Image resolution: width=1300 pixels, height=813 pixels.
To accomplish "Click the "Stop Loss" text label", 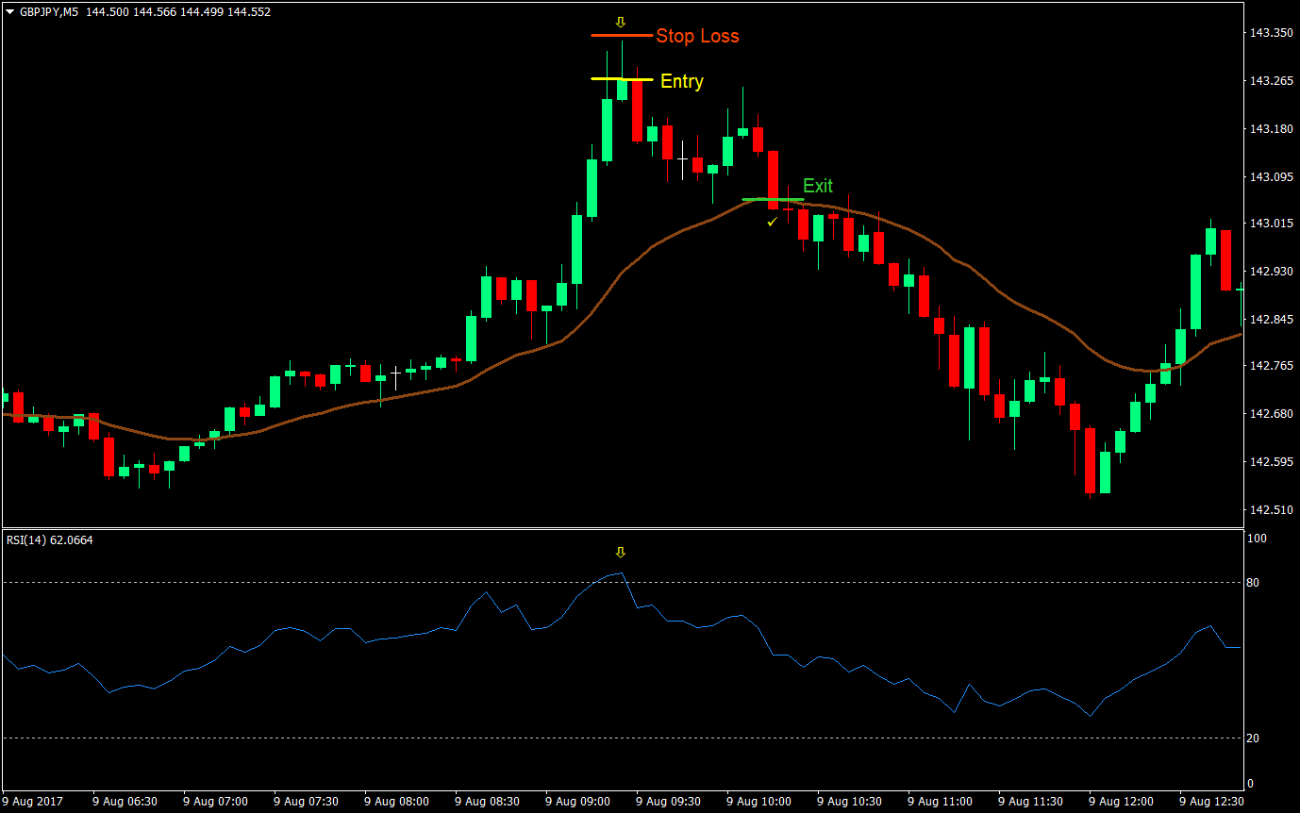I will 698,36.
